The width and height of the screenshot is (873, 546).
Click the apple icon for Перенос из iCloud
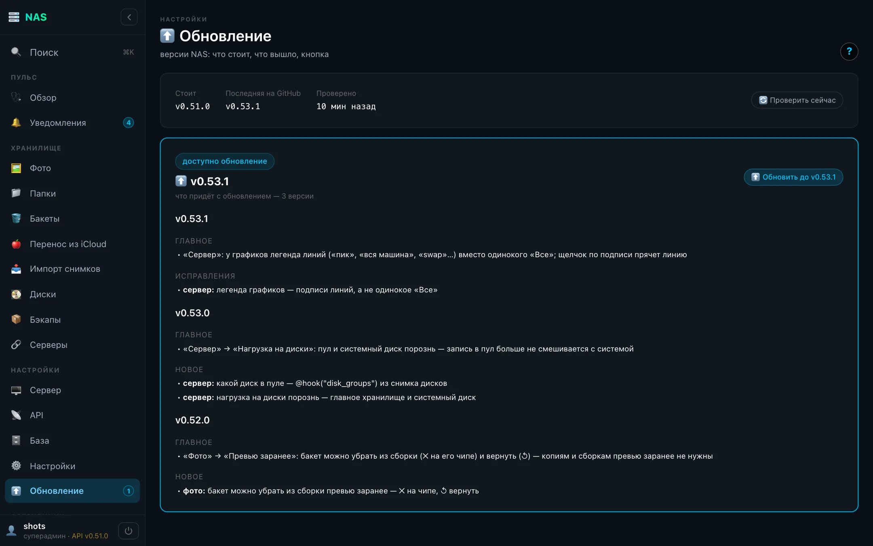(16, 244)
